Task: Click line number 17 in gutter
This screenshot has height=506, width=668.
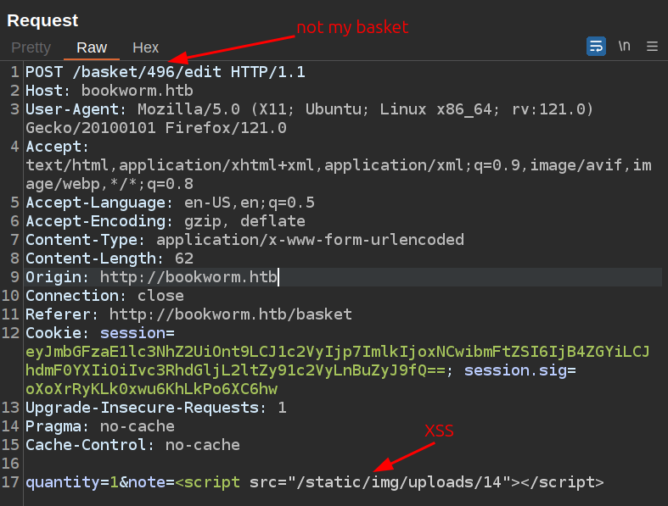Action: coord(10,482)
